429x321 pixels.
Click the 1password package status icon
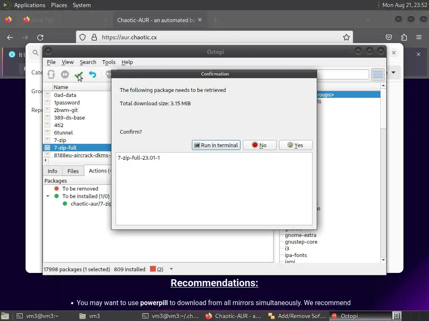click(x=47, y=103)
